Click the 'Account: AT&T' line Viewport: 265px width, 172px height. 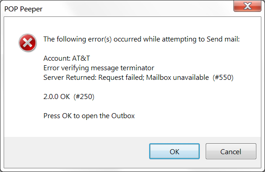tap(67, 58)
